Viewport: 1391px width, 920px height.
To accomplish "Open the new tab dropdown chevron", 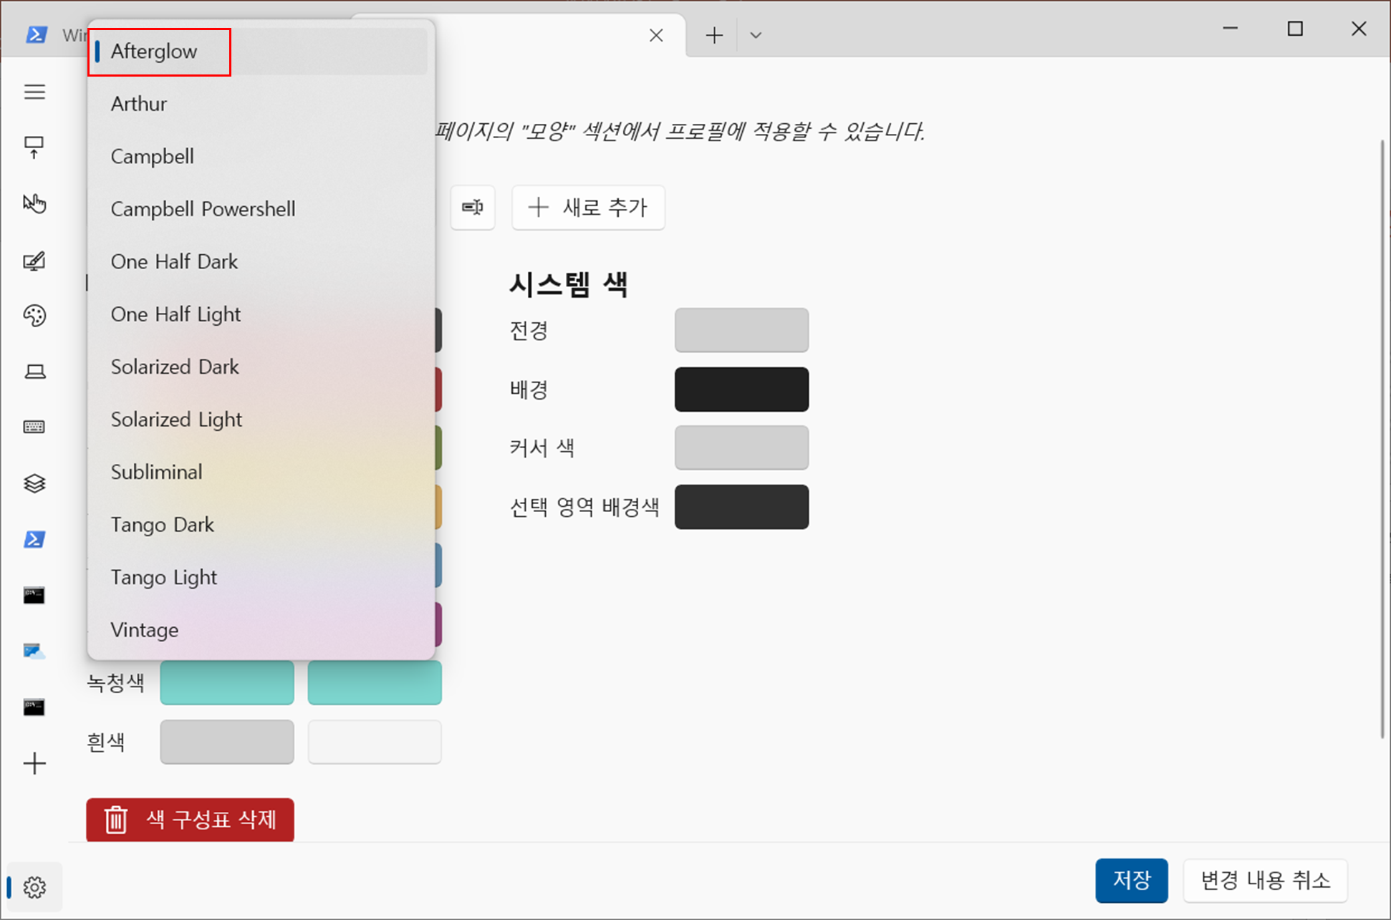I will click(756, 35).
